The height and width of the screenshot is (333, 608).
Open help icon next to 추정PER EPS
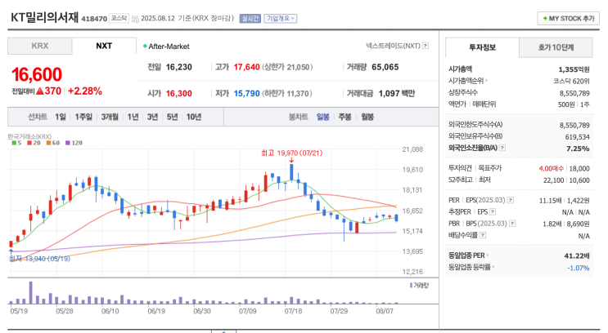click(493, 211)
